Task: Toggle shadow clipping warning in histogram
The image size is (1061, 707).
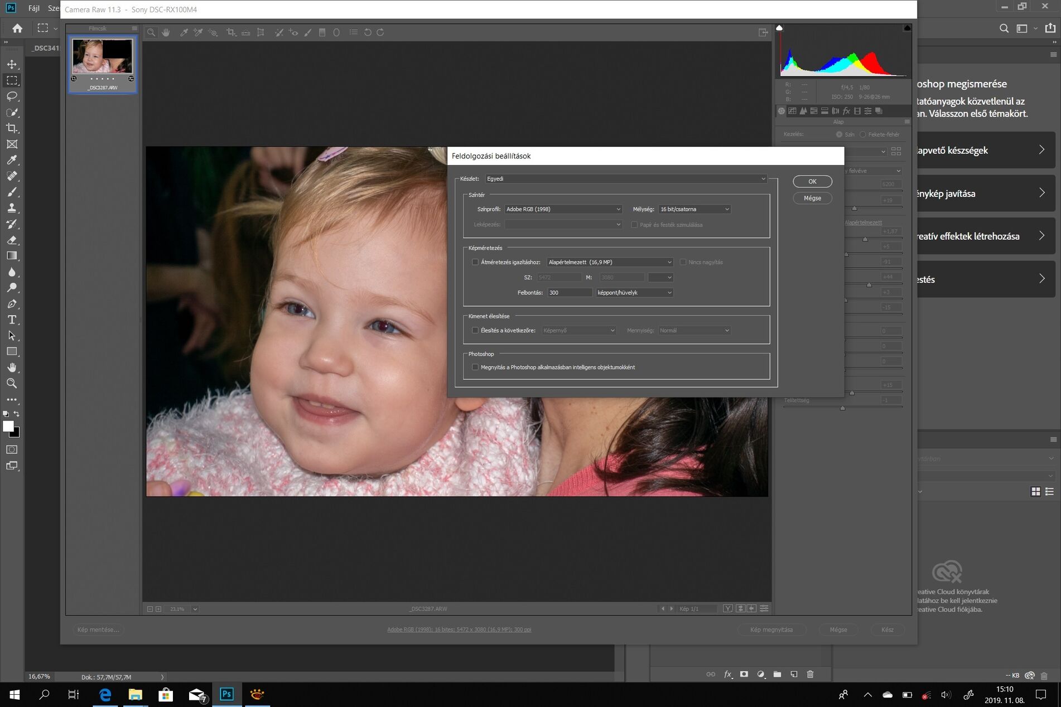Action: 779,28
